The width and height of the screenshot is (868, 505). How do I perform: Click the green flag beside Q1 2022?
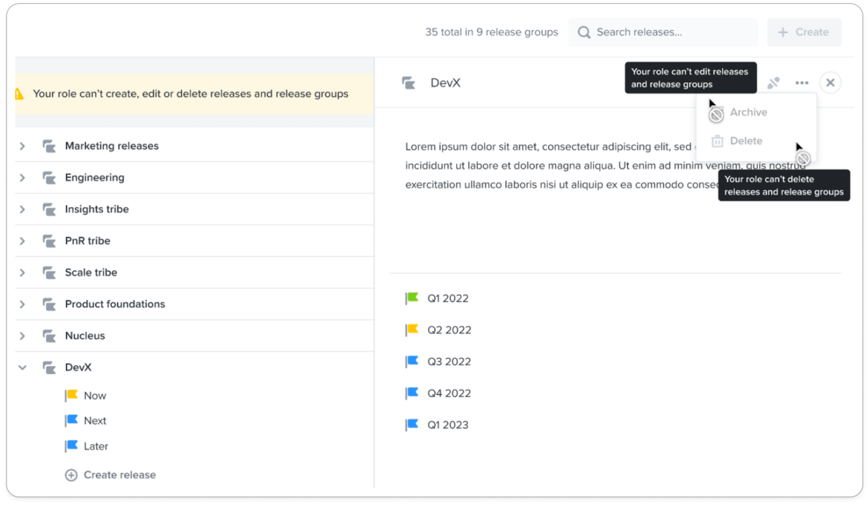point(412,298)
